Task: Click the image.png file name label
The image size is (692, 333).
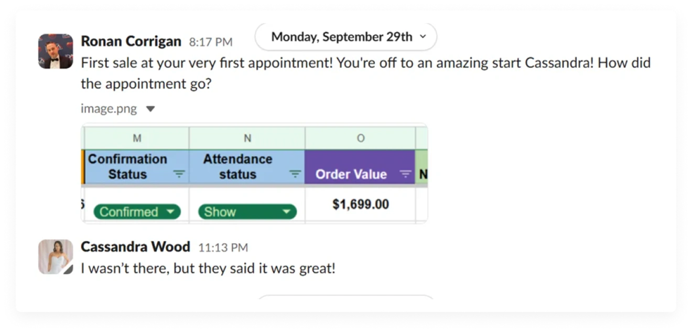Action: click(109, 109)
